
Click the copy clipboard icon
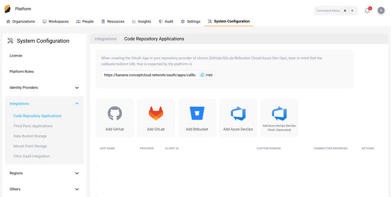click(x=202, y=75)
